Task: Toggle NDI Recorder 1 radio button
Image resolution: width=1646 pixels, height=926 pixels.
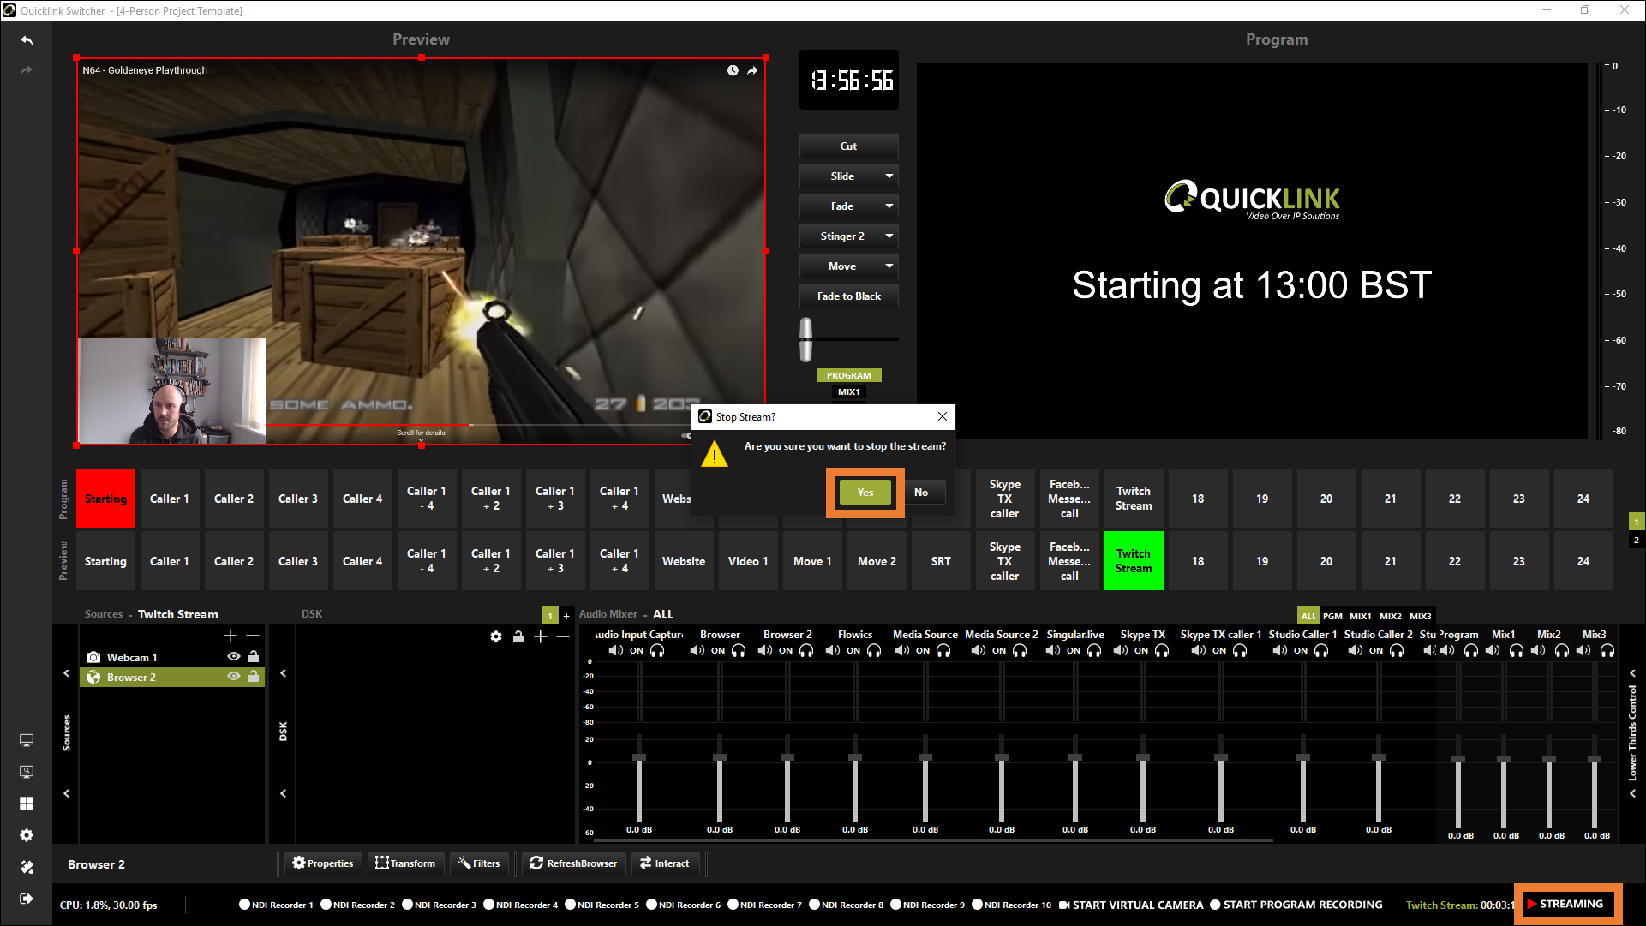Action: 244,905
